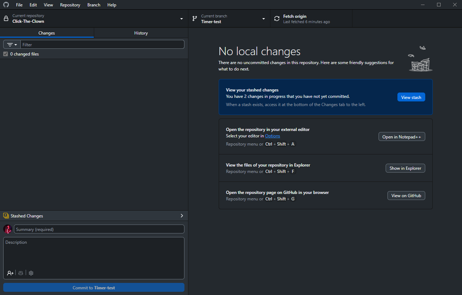Open the Help menu
This screenshot has width=462, height=295.
112,5
